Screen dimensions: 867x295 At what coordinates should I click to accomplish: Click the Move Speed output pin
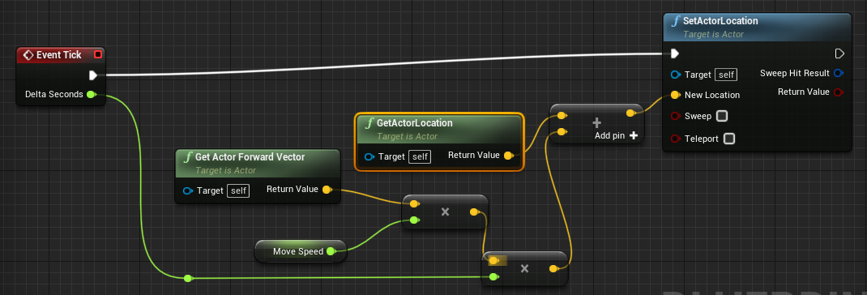[331, 251]
